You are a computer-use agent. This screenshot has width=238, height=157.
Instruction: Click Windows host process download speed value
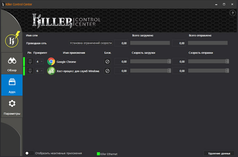tap(121, 71)
